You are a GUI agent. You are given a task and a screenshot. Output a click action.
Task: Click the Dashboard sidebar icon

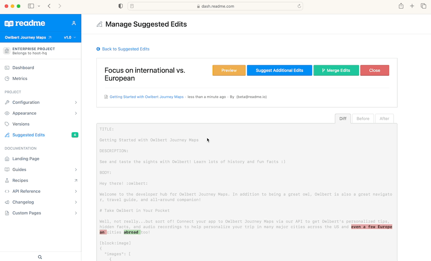pyautogui.click(x=7, y=68)
